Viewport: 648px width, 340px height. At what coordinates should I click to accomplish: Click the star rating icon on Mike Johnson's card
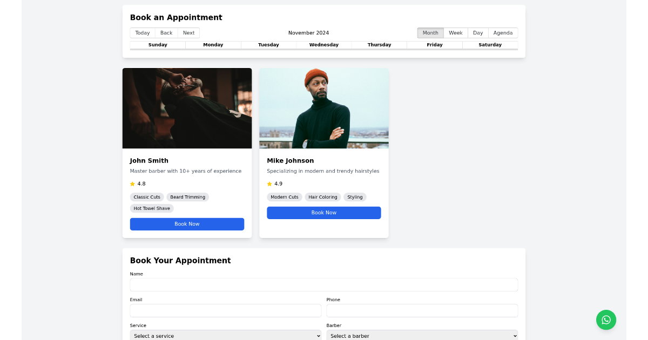click(x=269, y=183)
